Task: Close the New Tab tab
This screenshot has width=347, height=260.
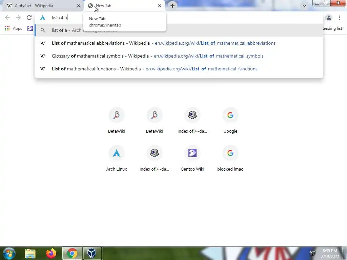Action: [x=160, y=6]
